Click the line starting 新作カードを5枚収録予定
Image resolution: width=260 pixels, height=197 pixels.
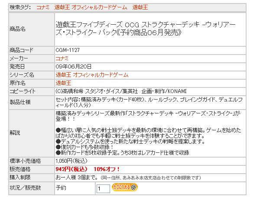point(122,152)
